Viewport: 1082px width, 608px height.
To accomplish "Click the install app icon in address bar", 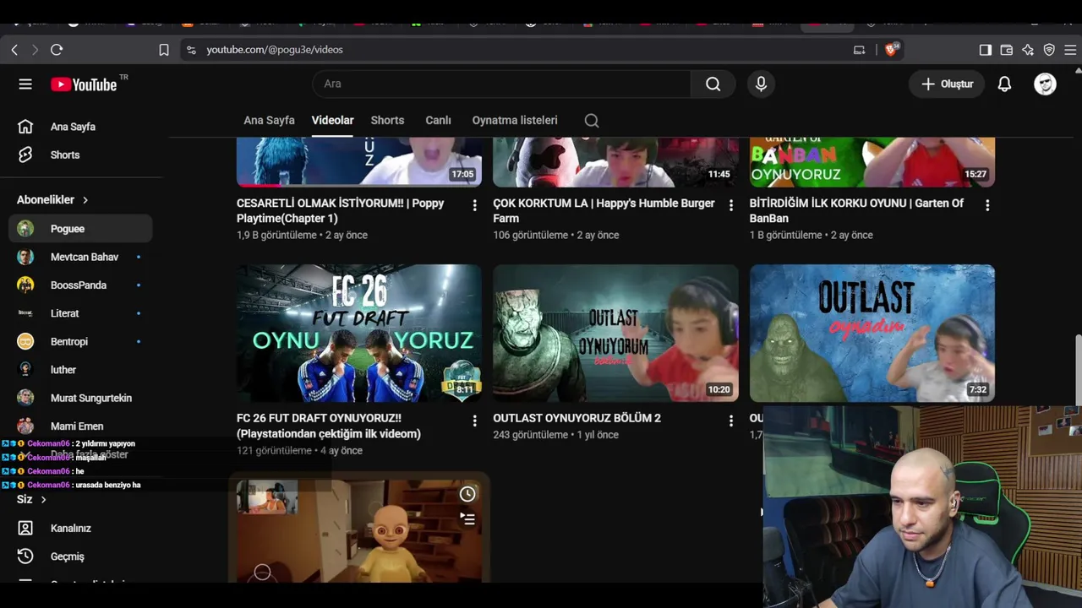I will (859, 50).
